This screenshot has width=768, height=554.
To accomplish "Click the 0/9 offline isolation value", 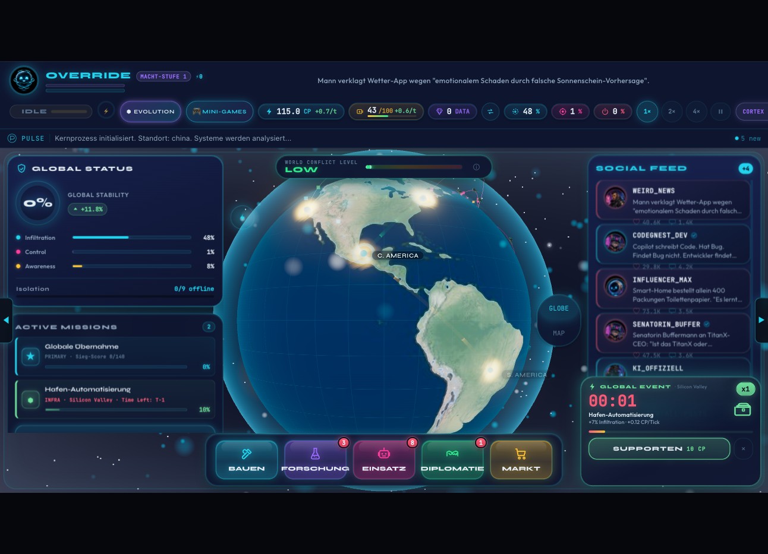I will pos(194,289).
